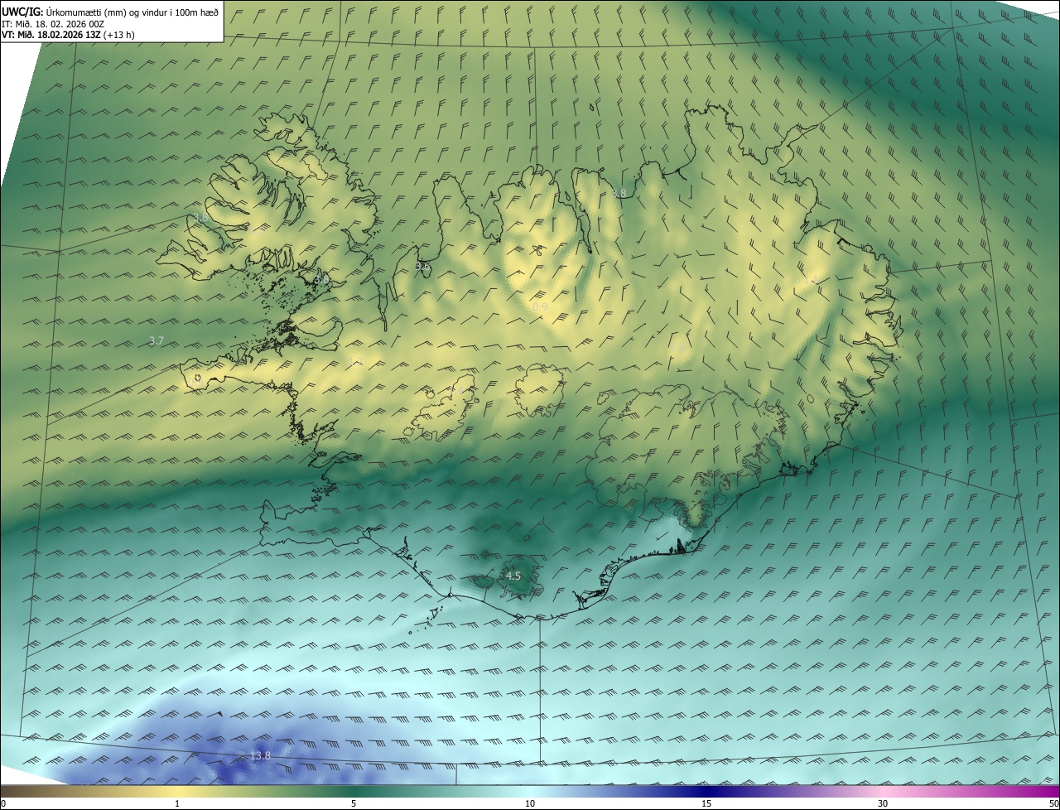This screenshot has height=810, width=1060.
Task: Click the colour scale tick label 10
Action: point(530,803)
